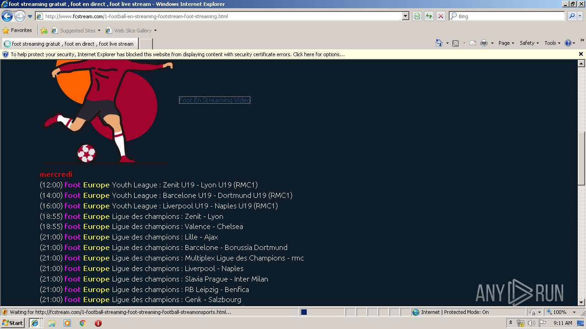Click the search magnifier button
The height and width of the screenshot is (329, 586).
tap(572, 16)
